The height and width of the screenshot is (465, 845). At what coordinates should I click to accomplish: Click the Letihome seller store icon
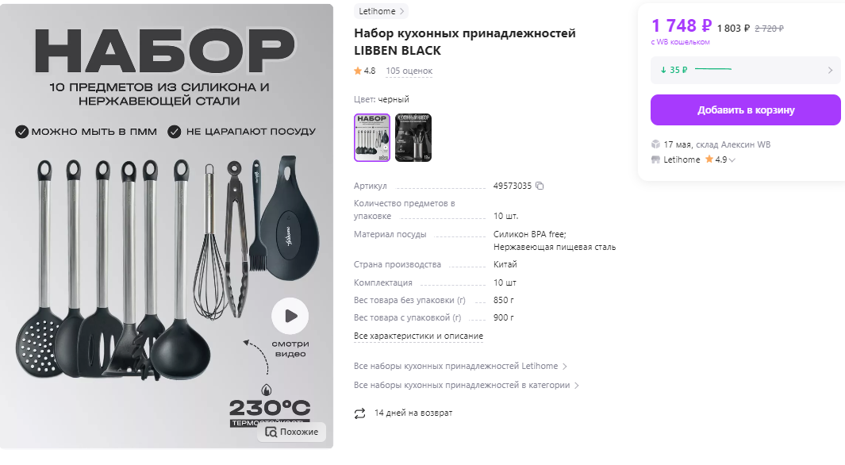click(x=655, y=159)
